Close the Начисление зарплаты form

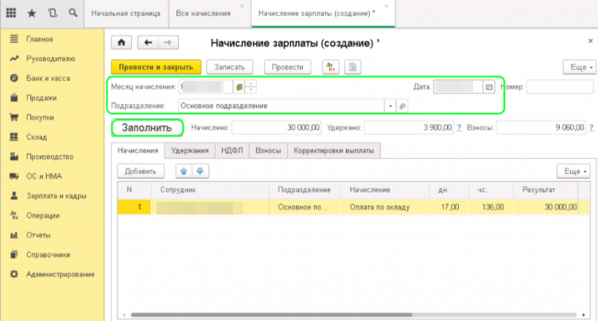point(590,41)
